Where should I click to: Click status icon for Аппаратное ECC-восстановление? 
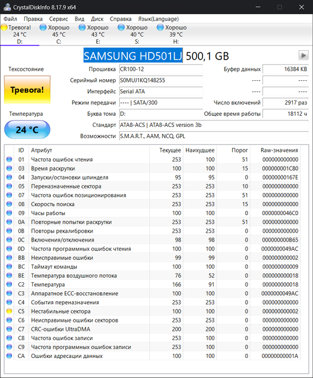click(9, 293)
